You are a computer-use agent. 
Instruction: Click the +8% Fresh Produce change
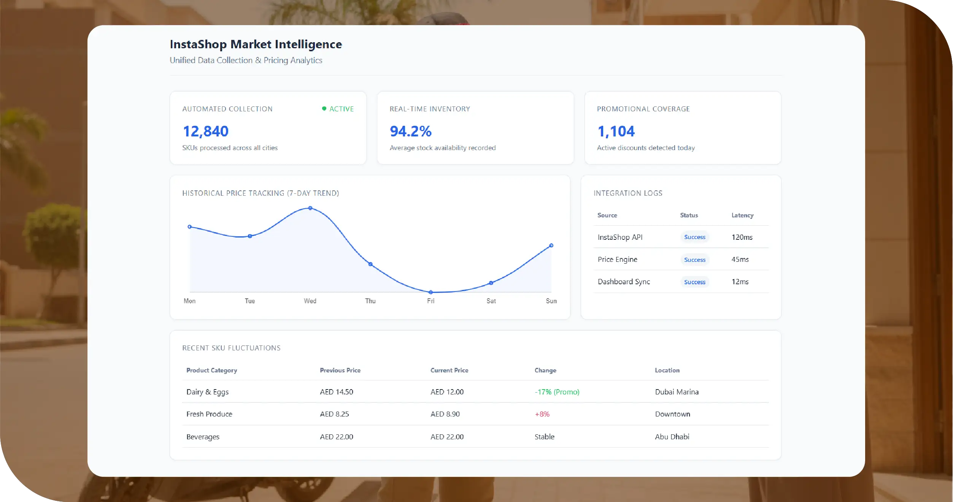click(x=542, y=414)
